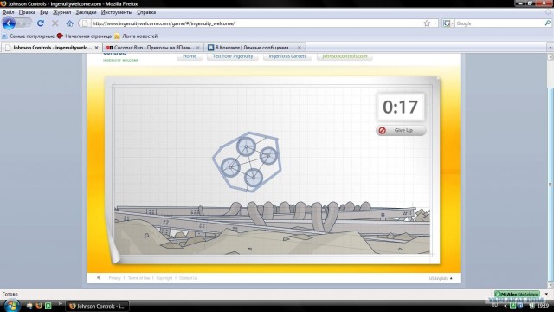Viewport: 554px width, 312px height.
Task: Open the Contact Us footer link
Action: tap(189, 278)
